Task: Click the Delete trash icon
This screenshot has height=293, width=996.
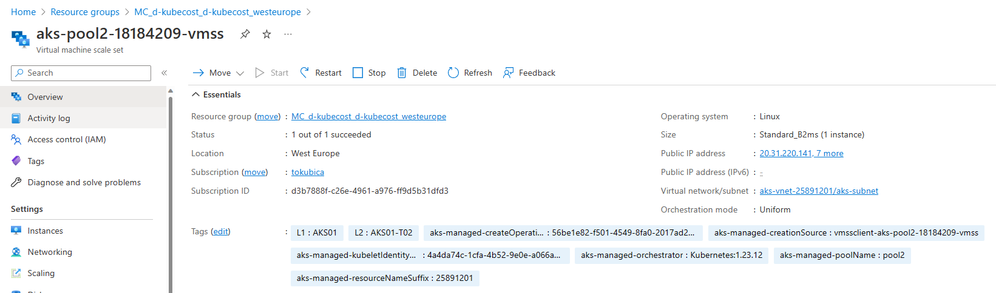Action: pyautogui.click(x=402, y=73)
